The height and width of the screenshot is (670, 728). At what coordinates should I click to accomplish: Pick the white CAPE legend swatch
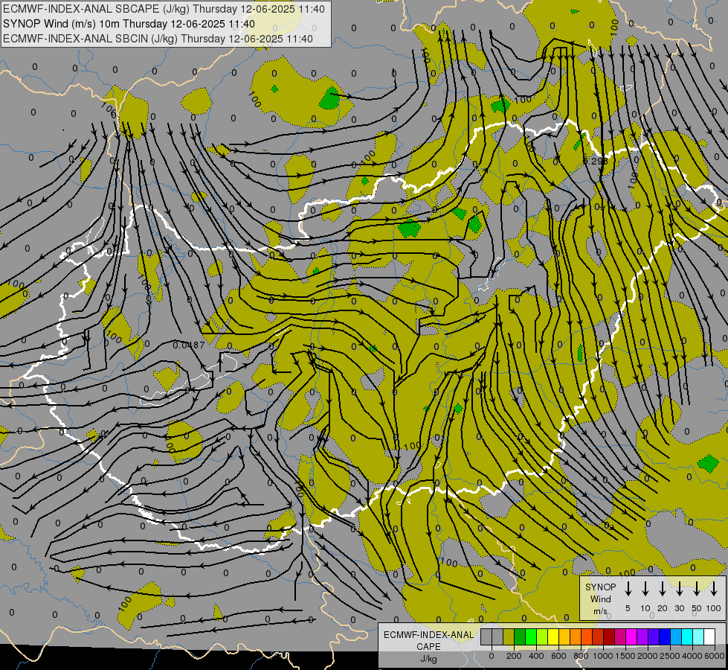click(x=709, y=636)
